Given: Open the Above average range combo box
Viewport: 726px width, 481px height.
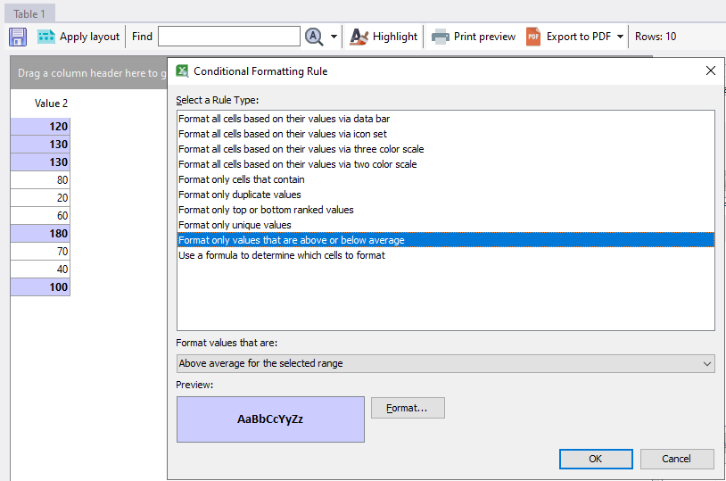Looking at the screenshot, I should (445, 363).
